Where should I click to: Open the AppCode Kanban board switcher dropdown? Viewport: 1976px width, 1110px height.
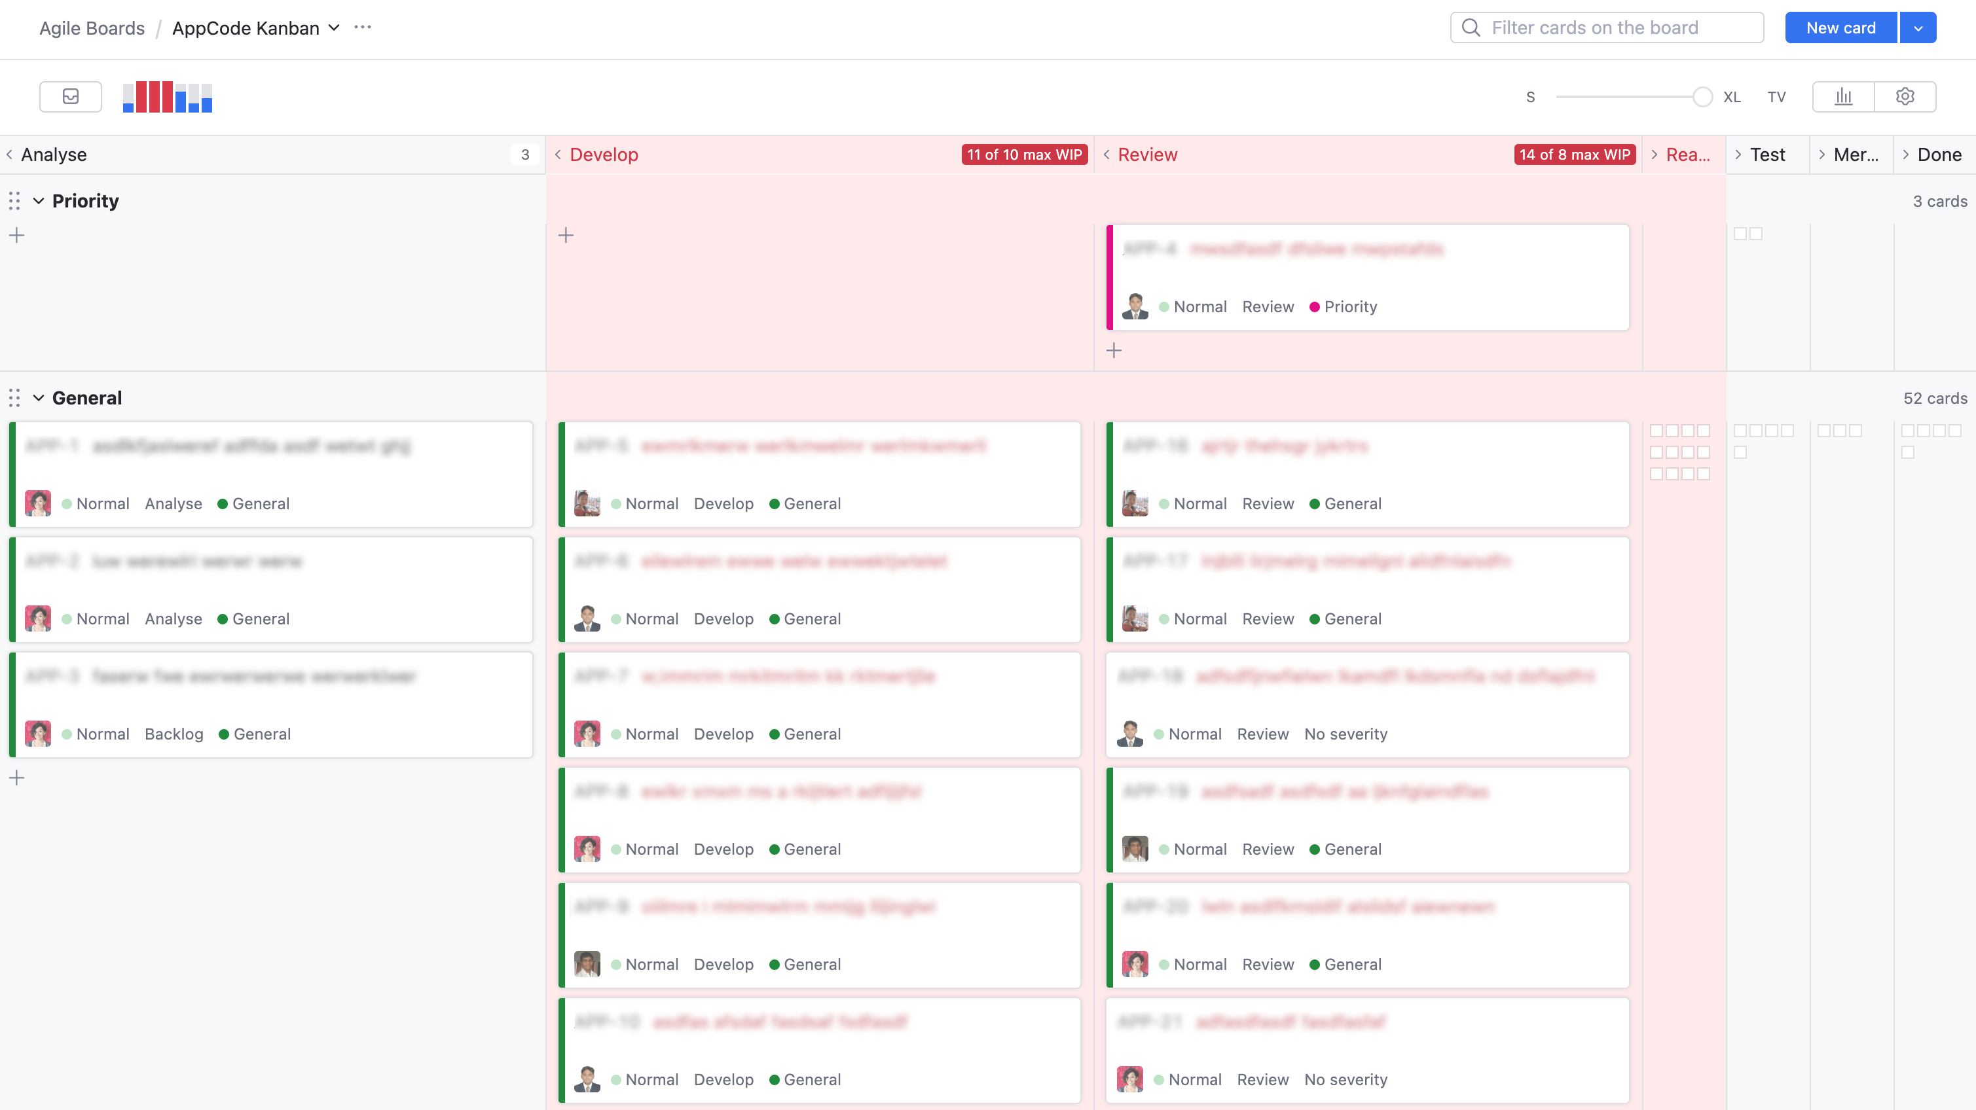333,28
